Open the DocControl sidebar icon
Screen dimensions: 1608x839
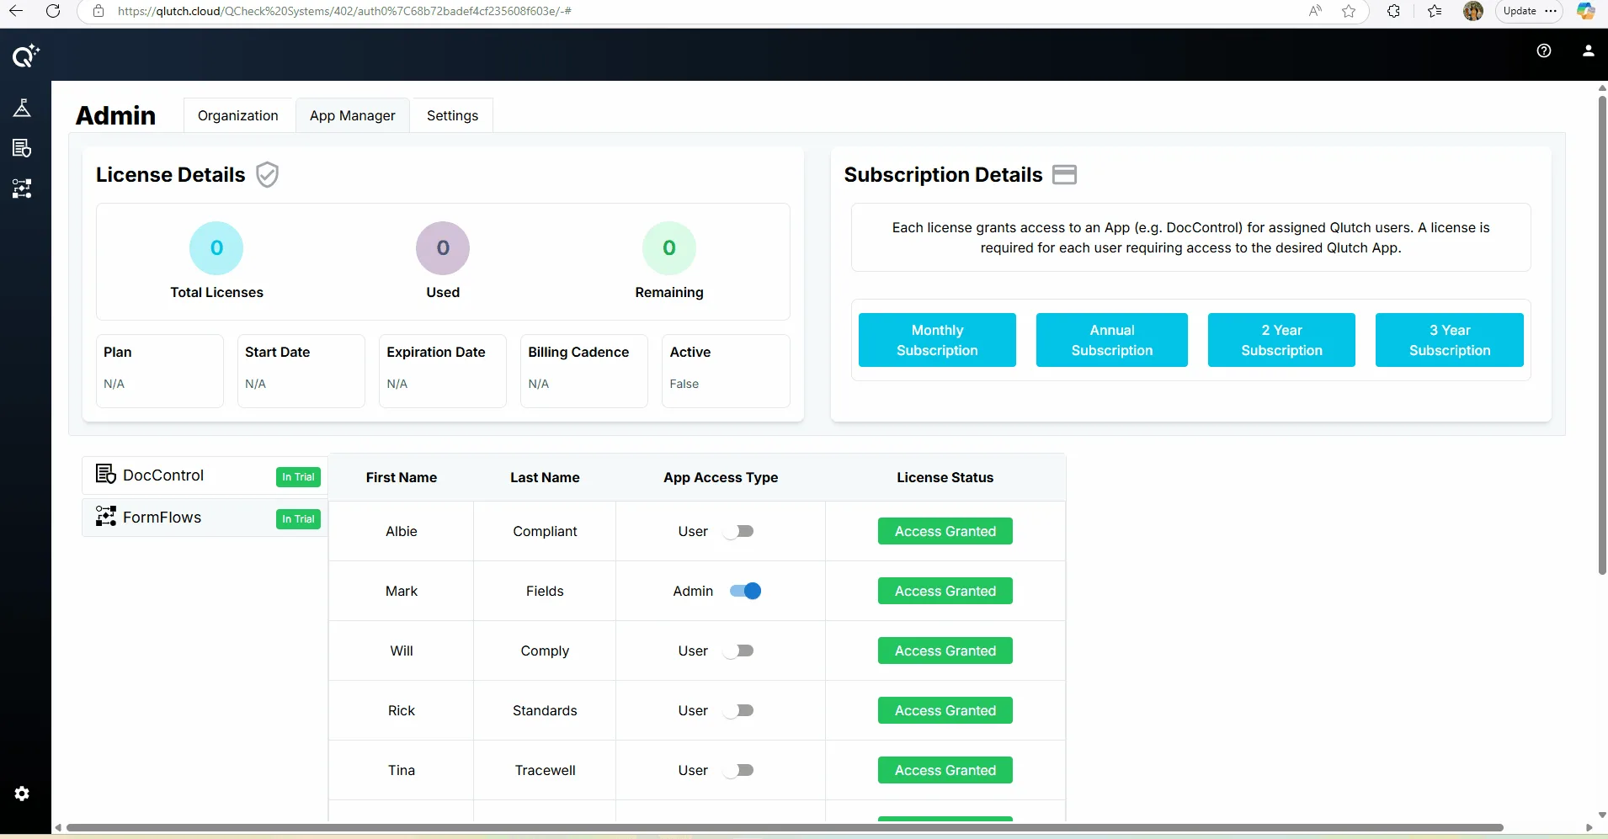click(x=22, y=148)
